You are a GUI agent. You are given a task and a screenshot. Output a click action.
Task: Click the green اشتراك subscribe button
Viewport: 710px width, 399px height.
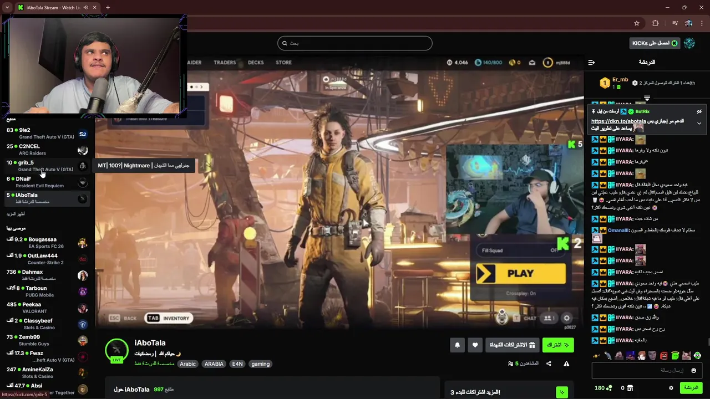pyautogui.click(x=558, y=345)
